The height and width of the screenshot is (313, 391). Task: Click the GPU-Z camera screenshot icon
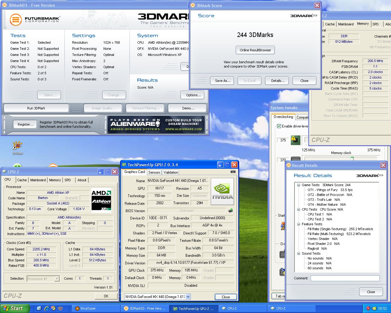click(233, 172)
